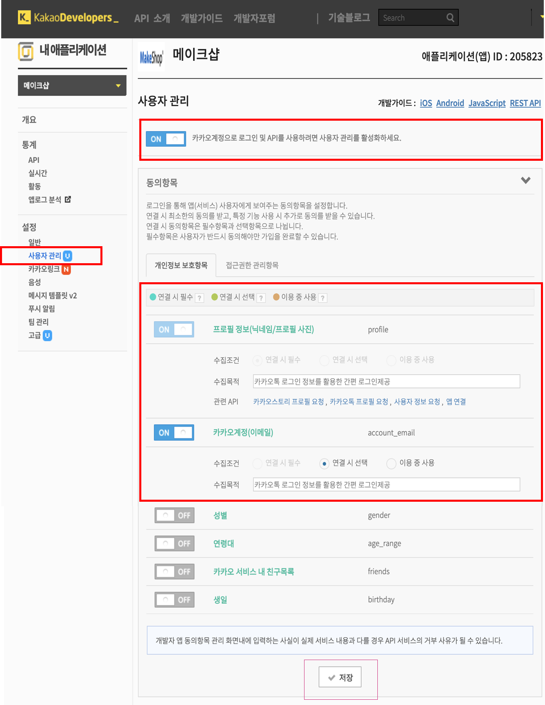Viewport: 545px width, 705px height.
Task: Select 연결 시 필수 radio under profile
Action: (257, 360)
